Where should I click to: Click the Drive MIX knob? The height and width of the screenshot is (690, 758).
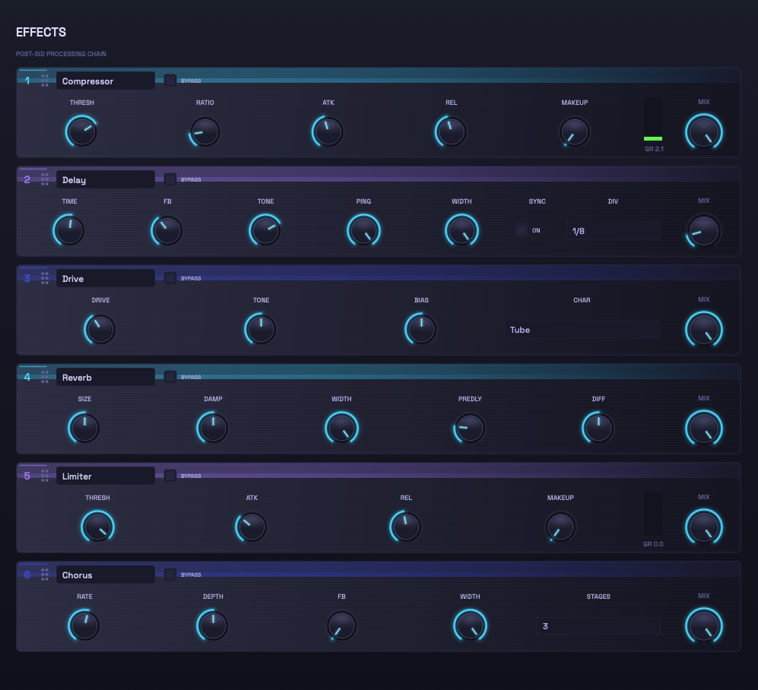(x=704, y=330)
